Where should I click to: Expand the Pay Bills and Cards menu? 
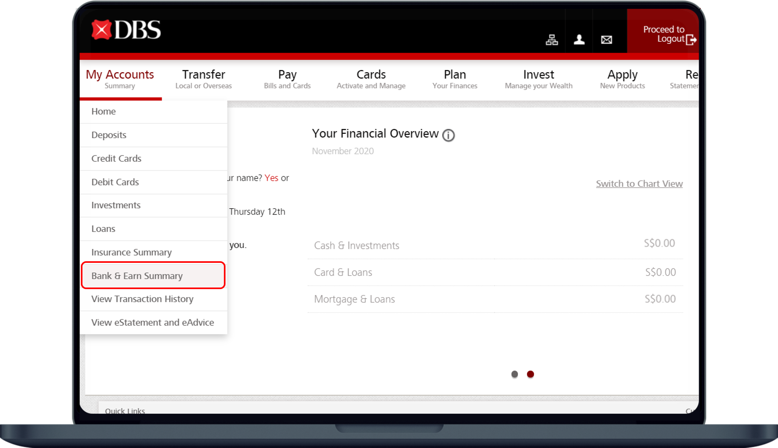(x=287, y=79)
